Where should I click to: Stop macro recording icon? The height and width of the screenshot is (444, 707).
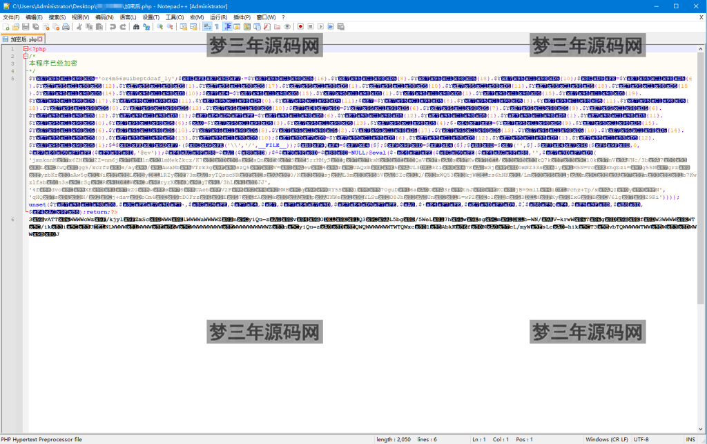(x=310, y=27)
